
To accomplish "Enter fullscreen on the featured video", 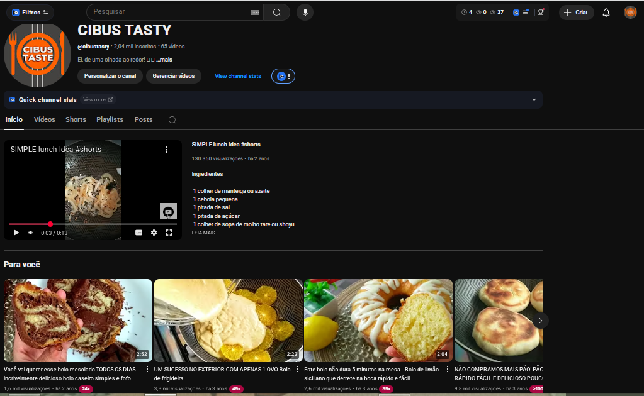I will (169, 233).
